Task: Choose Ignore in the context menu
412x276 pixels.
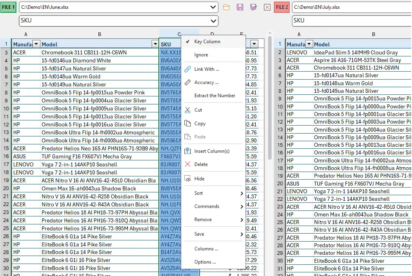Action: tap(213, 55)
